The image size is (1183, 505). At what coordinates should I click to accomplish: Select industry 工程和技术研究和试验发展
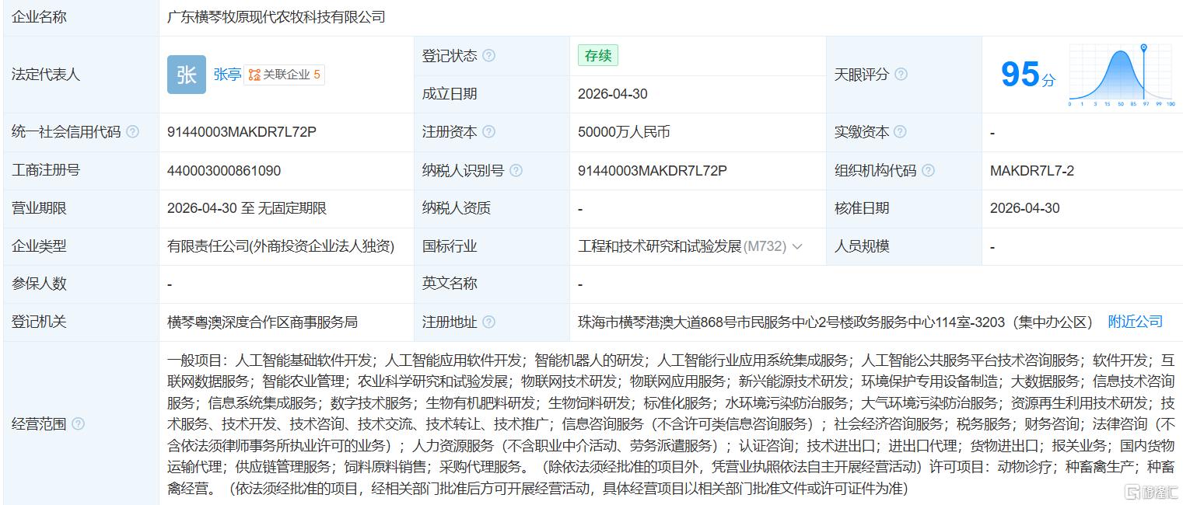(x=660, y=246)
